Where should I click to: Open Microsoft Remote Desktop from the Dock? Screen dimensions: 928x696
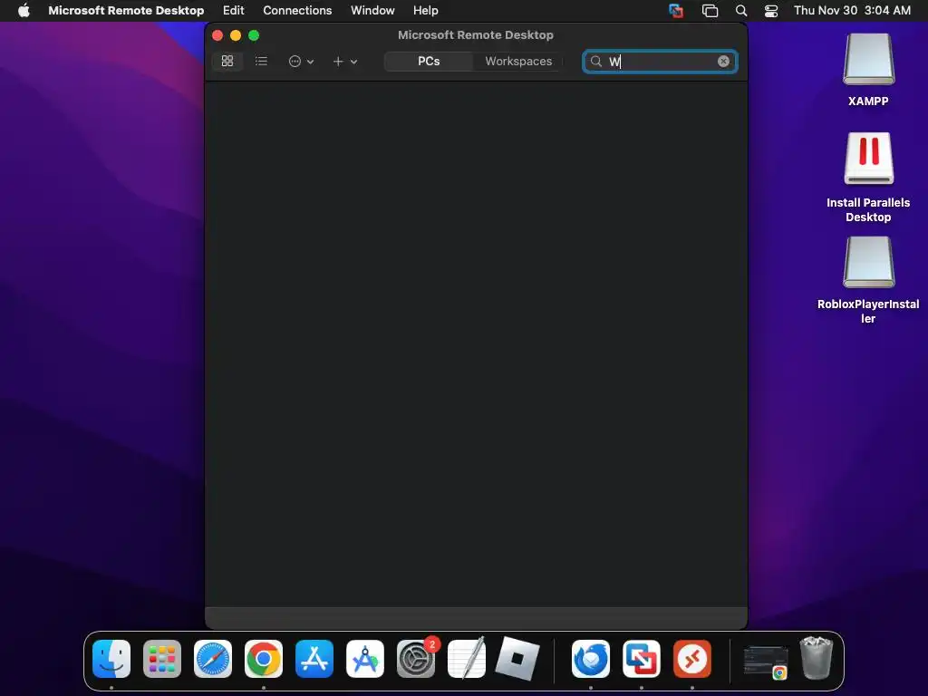click(x=692, y=659)
